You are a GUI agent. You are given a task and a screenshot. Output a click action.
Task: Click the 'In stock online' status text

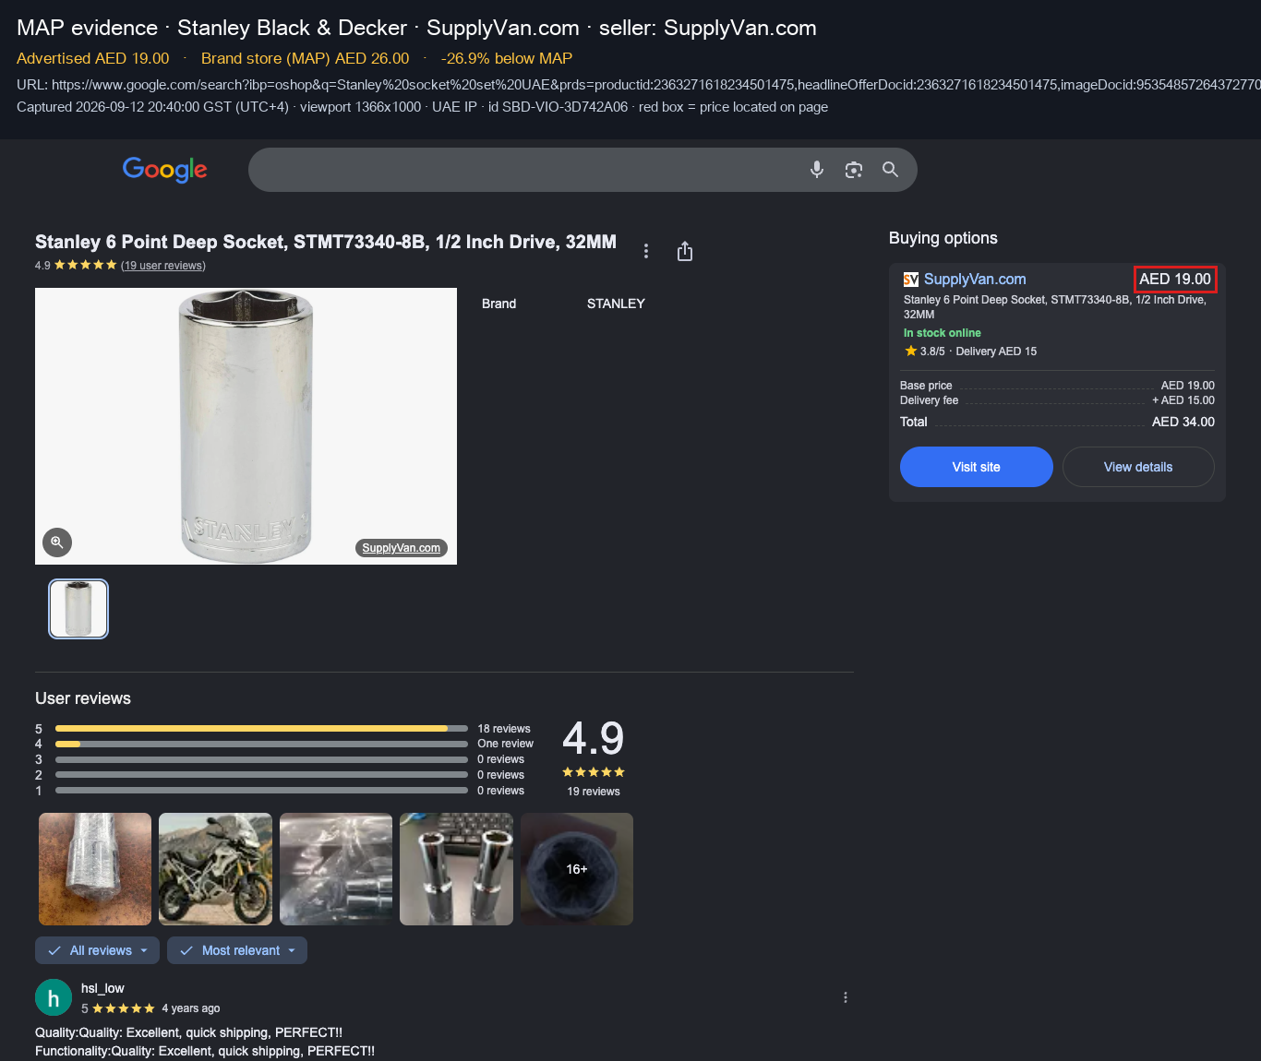943,333
